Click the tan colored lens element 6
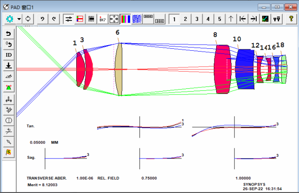Screen dimensions: 299x193 point(119,69)
